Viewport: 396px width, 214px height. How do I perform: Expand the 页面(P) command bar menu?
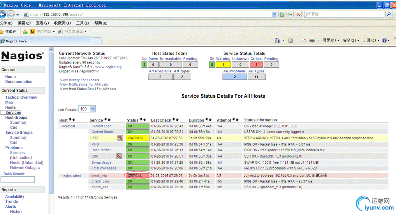click(x=331, y=40)
